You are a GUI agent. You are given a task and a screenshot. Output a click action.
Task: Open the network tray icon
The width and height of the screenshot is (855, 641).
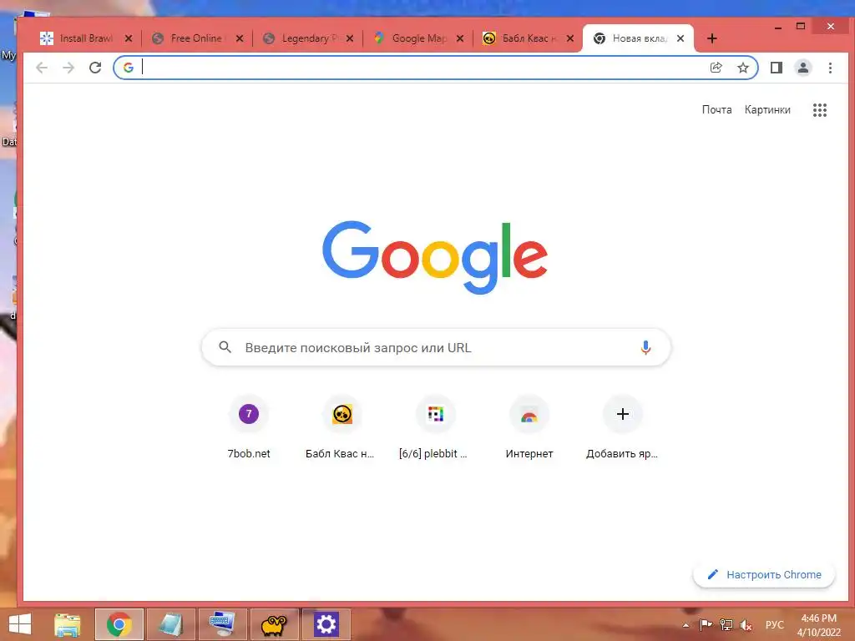[x=726, y=624]
